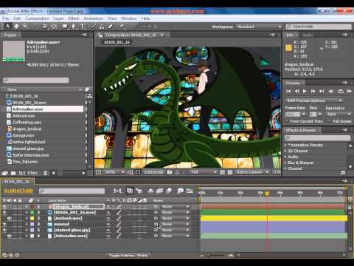Toggle the Preview audio mute button
The image size is (354, 266).
[331, 92]
